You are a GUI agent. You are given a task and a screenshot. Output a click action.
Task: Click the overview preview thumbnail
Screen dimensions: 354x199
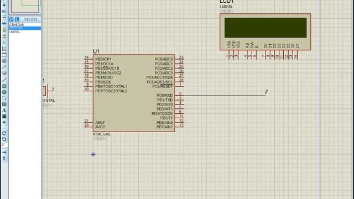(x=25, y=6)
